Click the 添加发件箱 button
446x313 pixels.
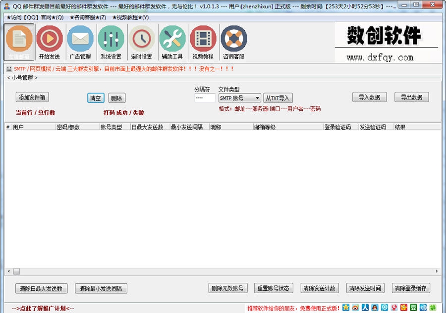[32, 97]
